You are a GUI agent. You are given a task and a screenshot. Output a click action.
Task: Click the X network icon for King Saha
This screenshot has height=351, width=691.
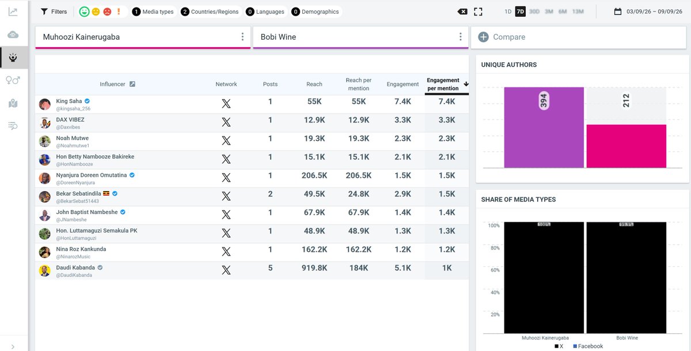[226, 104]
